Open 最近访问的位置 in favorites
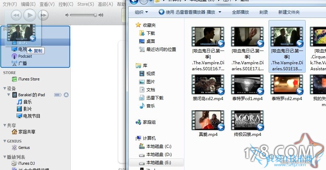This screenshot has height=170, width=326. [x=158, y=49]
